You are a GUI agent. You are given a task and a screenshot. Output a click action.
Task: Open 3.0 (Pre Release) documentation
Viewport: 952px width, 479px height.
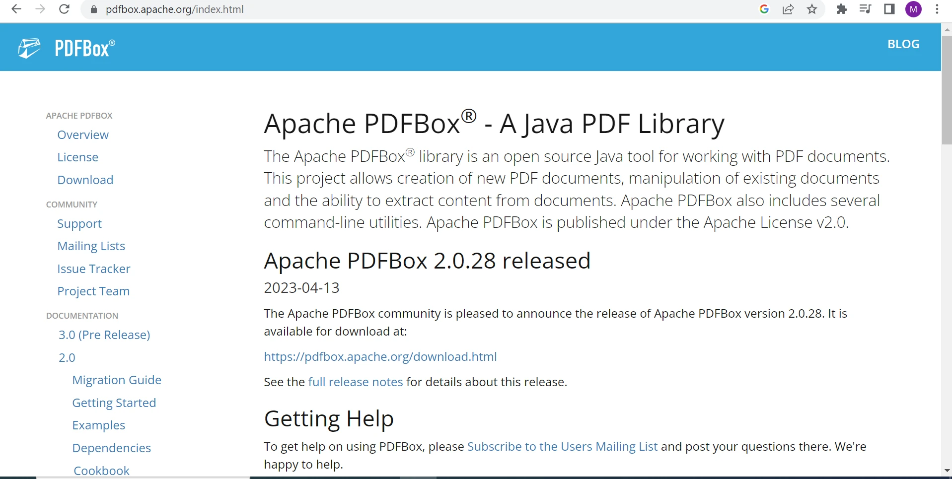pos(104,335)
